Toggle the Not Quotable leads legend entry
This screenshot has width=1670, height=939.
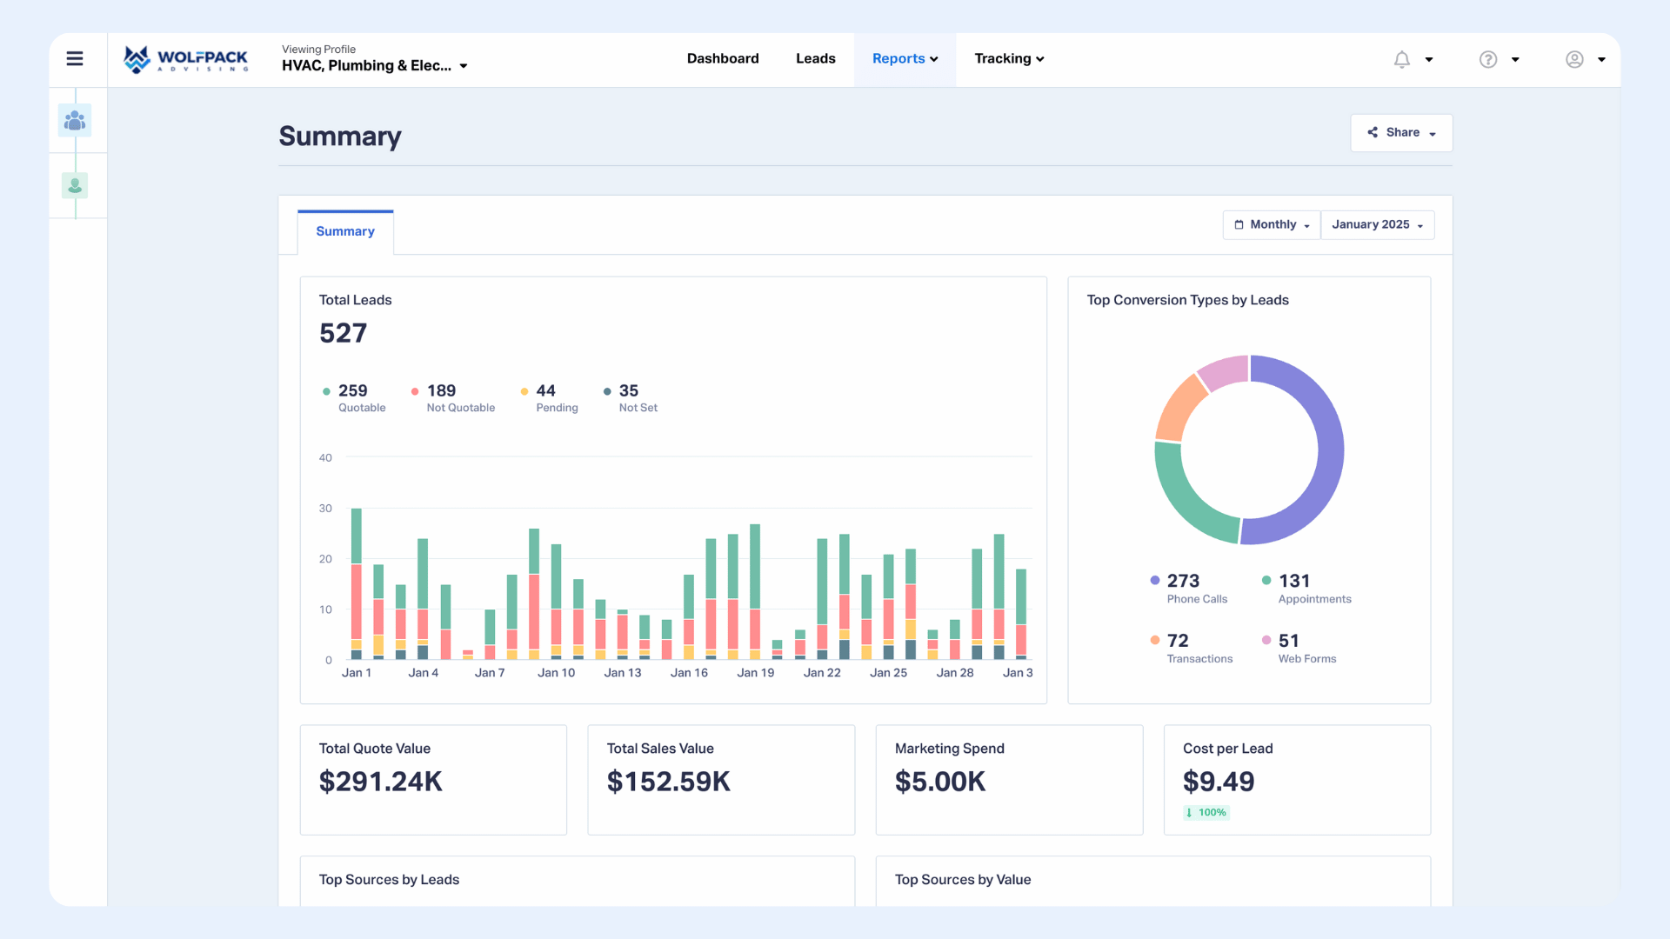tap(452, 396)
